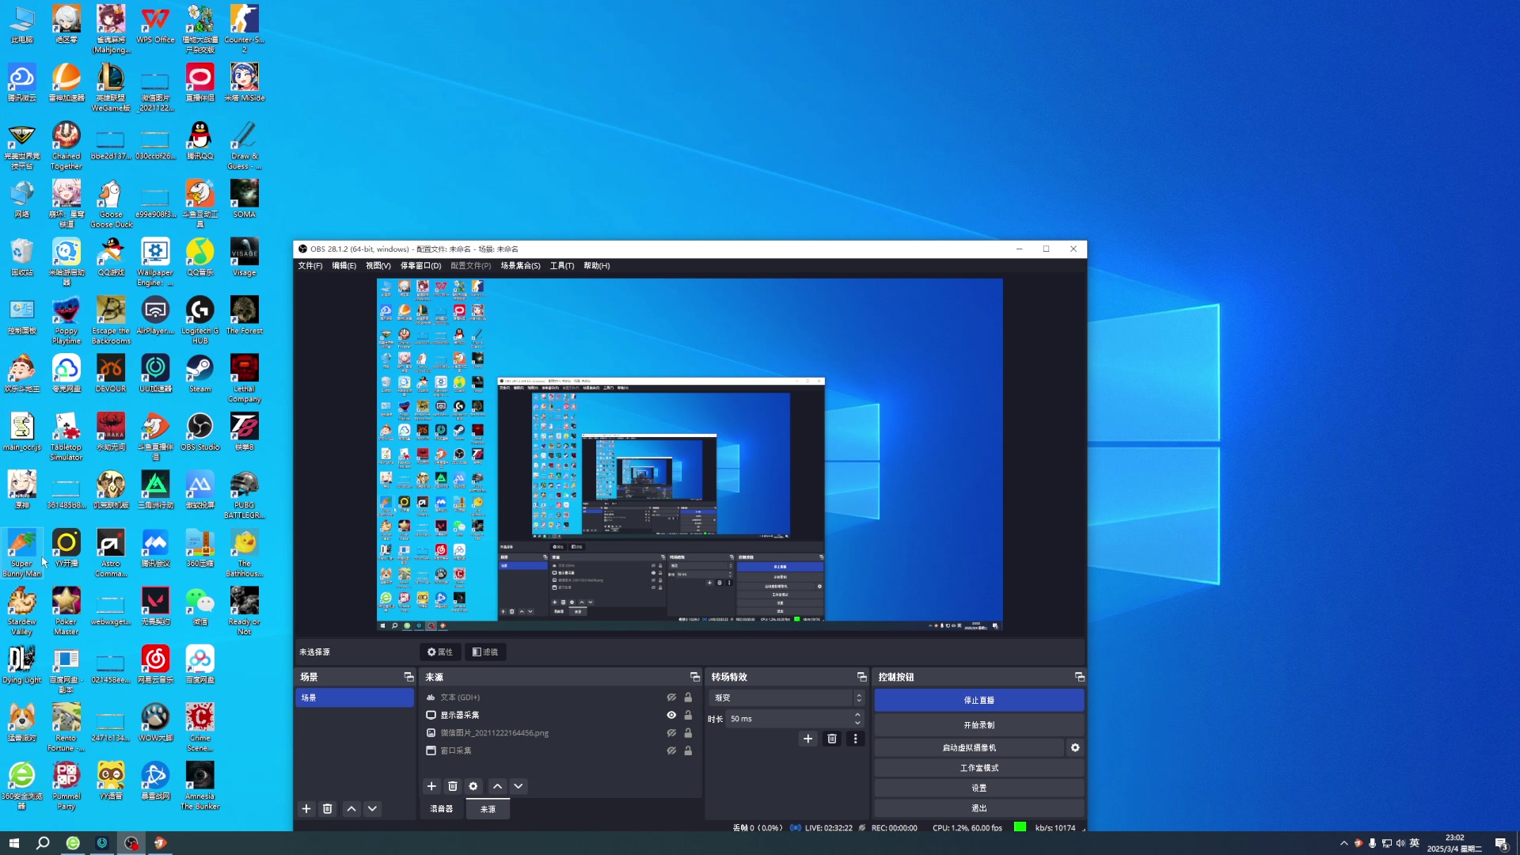Open Windows Start menu on taskbar
Image resolution: width=1520 pixels, height=855 pixels.
tap(13, 843)
